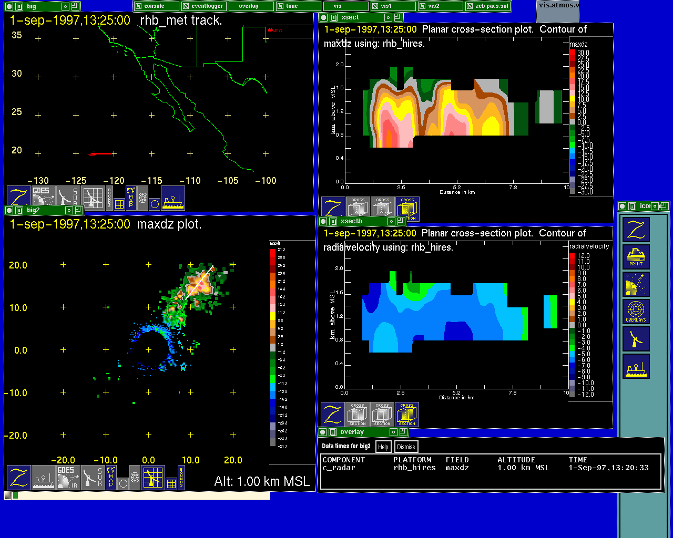
Task: Toggle the MAP overlay icon in the big2 window
Action: coord(111,477)
